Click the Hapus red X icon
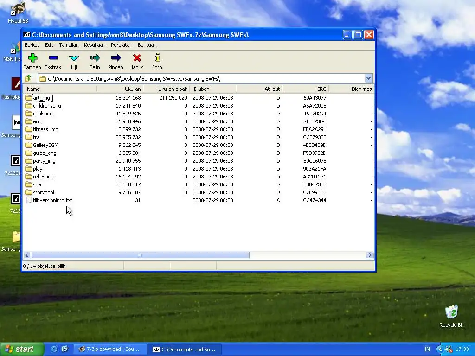Viewport: 475px width, 356px height. tap(137, 58)
